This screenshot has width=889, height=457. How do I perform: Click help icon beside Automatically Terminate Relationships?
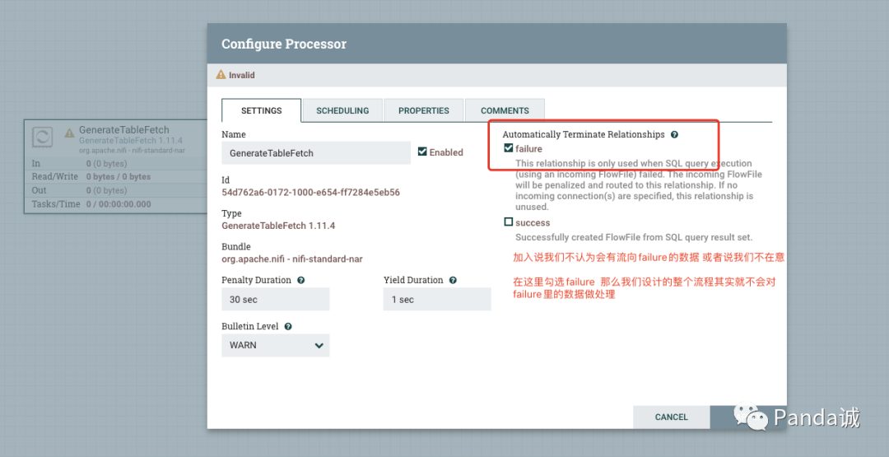click(674, 134)
